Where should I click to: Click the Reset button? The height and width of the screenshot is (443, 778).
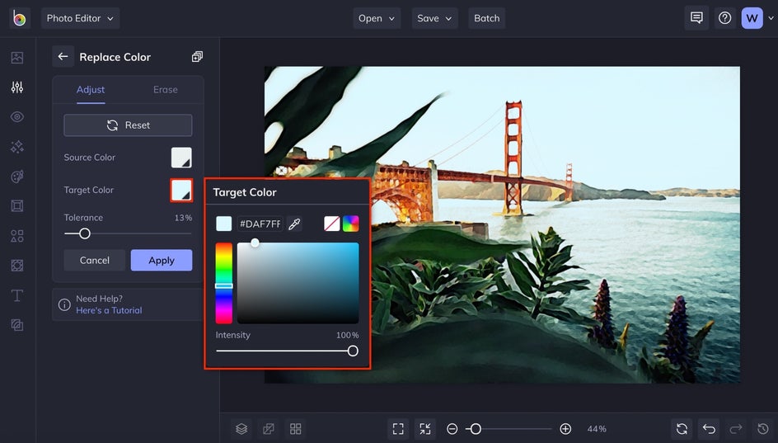[128, 125]
